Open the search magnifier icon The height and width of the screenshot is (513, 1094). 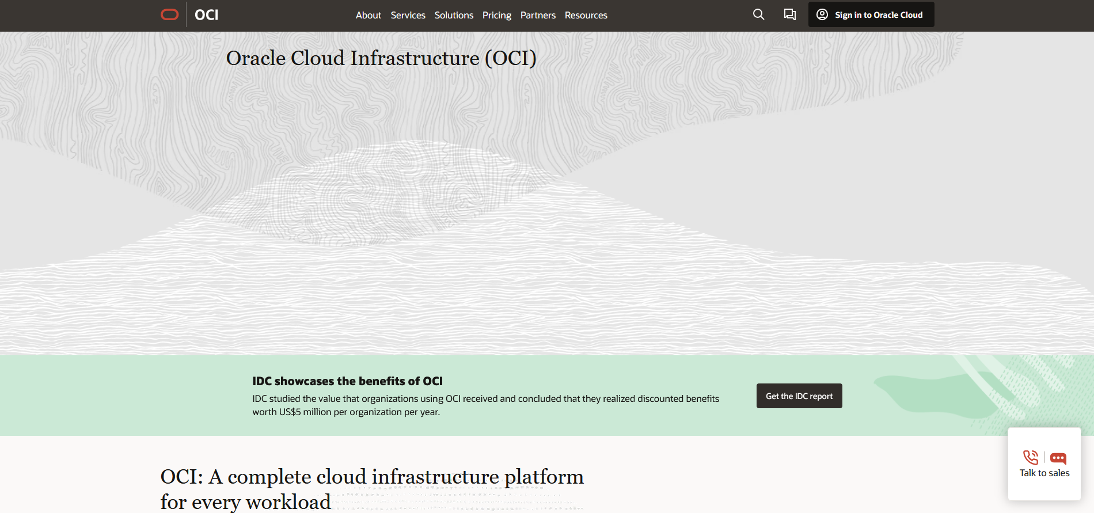point(759,14)
